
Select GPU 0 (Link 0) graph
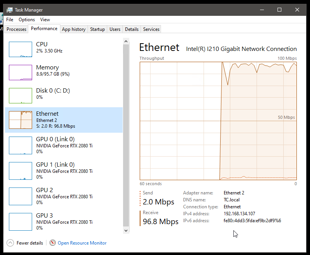coord(21,145)
